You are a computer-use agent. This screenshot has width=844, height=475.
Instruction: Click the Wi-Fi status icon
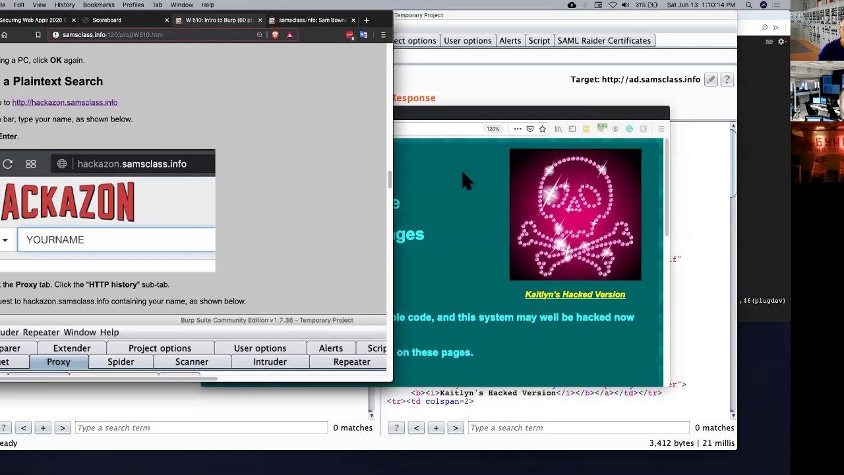point(613,5)
